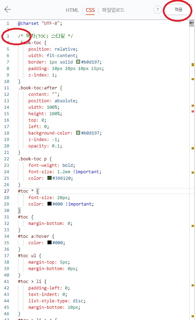Click the editor vertical scrollbar thumb

tap(192, 24)
